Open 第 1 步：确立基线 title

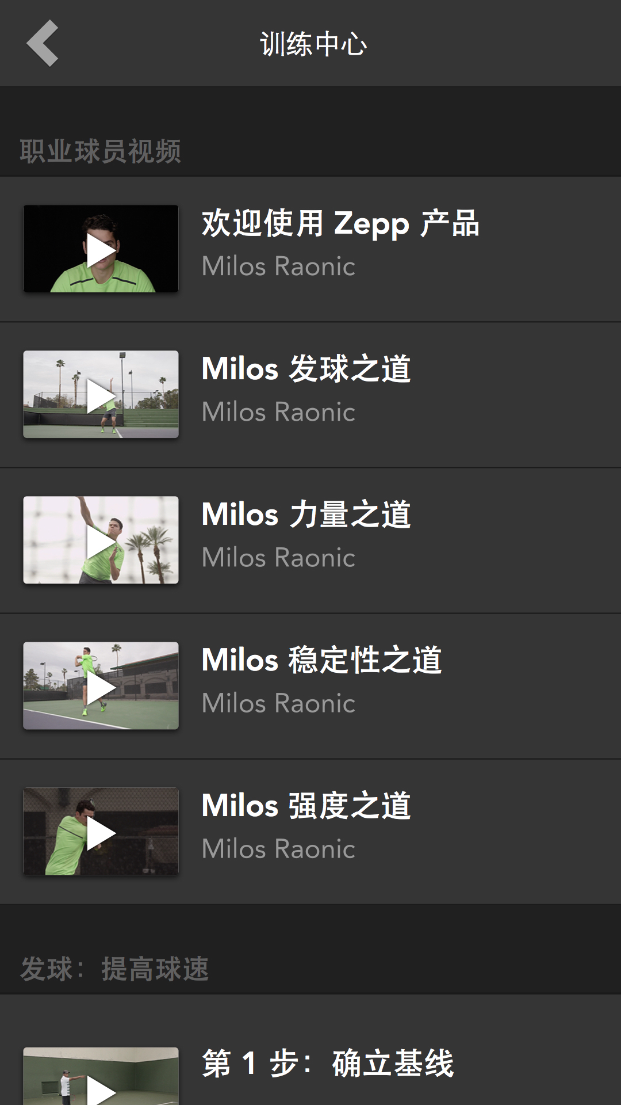coord(328,1063)
